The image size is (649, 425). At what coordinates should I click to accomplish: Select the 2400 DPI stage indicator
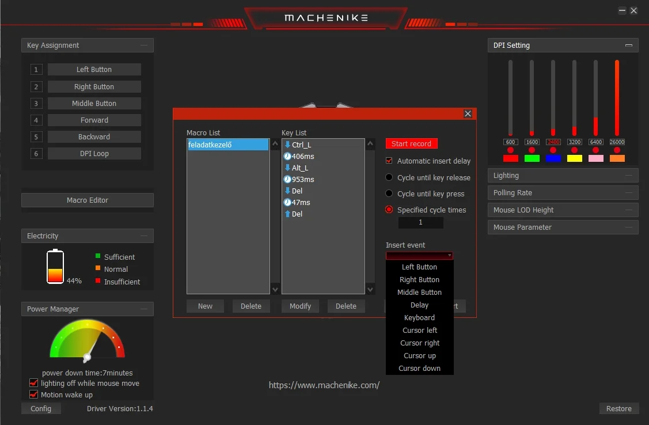pos(553,150)
